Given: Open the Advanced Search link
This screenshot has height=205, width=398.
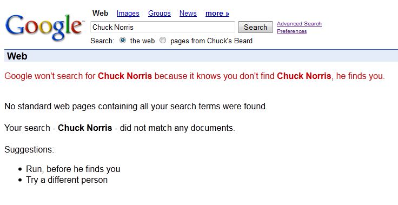Looking at the screenshot, I should 299,24.
